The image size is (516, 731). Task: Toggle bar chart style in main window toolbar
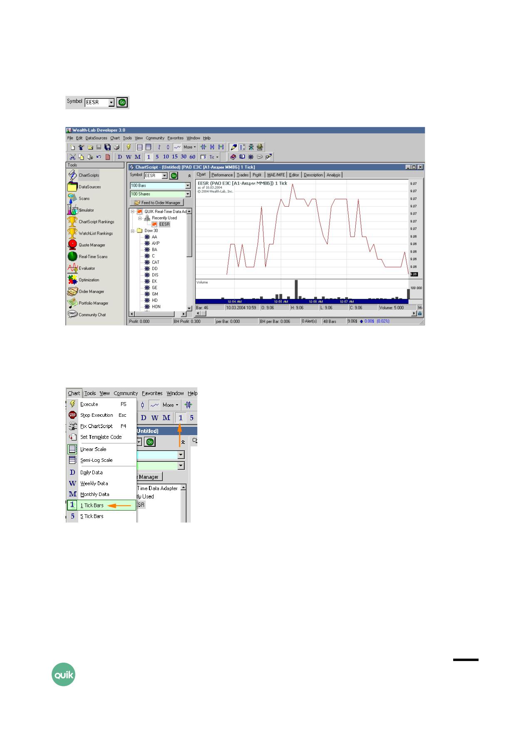click(x=159, y=147)
